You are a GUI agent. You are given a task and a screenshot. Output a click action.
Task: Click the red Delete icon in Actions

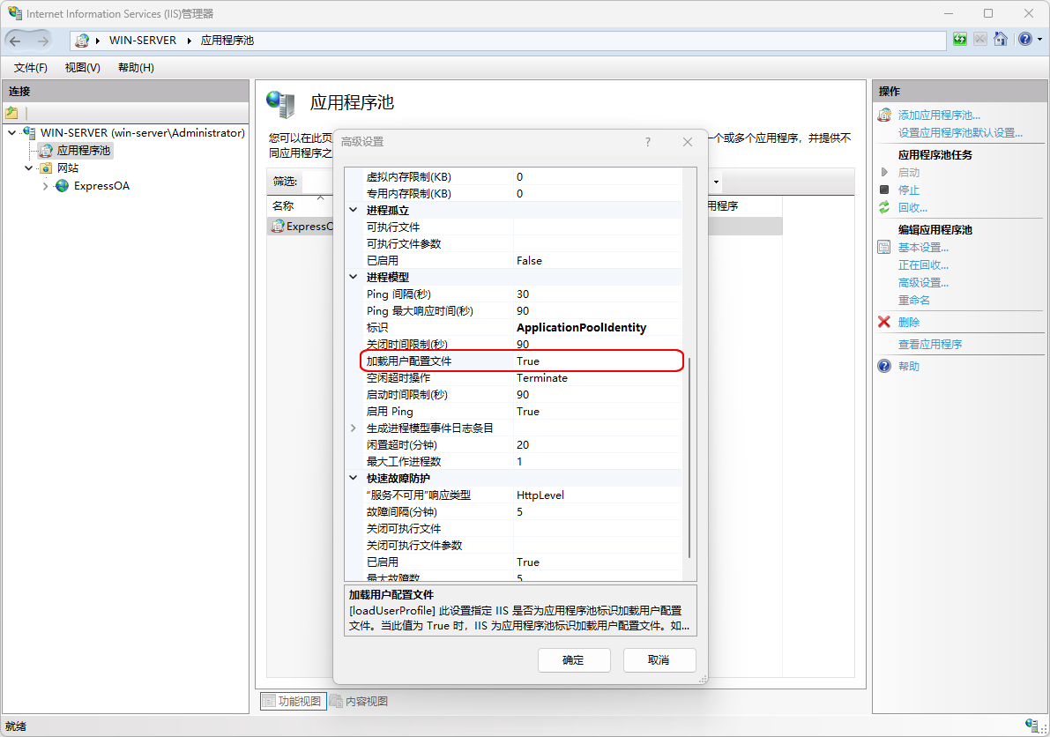pyautogui.click(x=884, y=323)
